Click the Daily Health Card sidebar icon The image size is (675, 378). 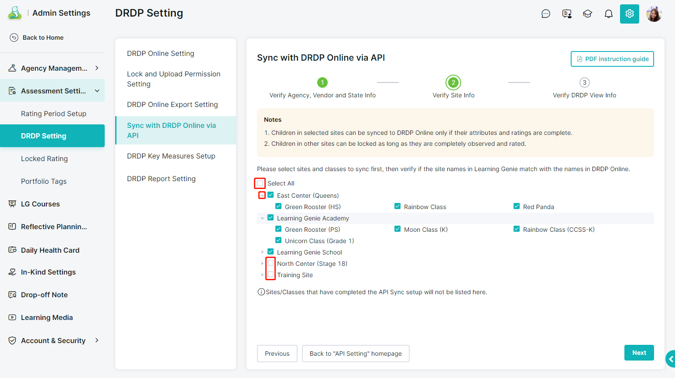tap(12, 250)
